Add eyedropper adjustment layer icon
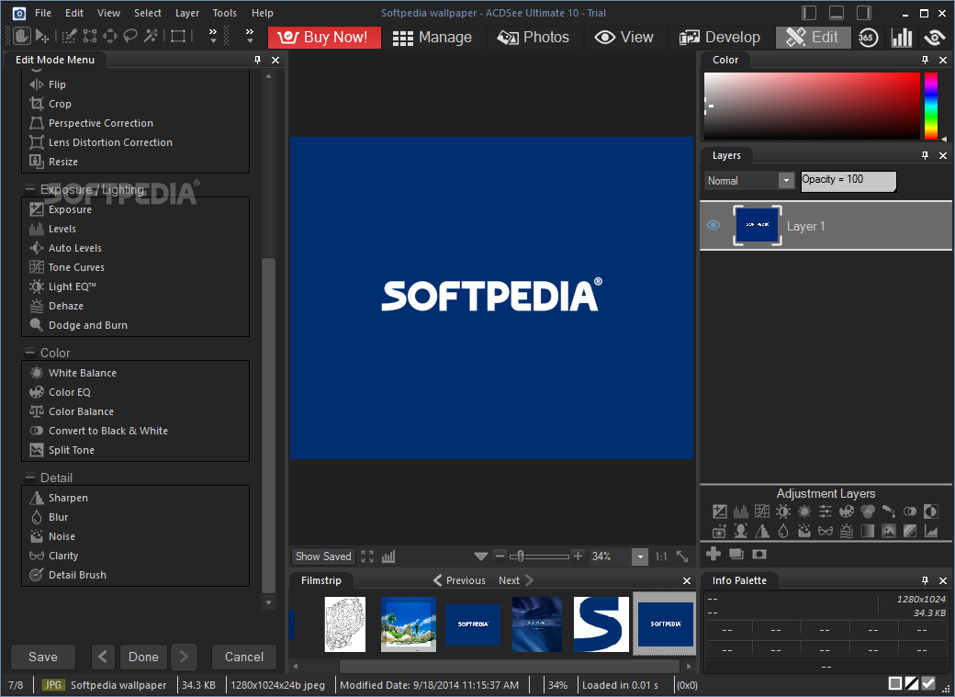The width and height of the screenshot is (955, 697). tap(889, 512)
